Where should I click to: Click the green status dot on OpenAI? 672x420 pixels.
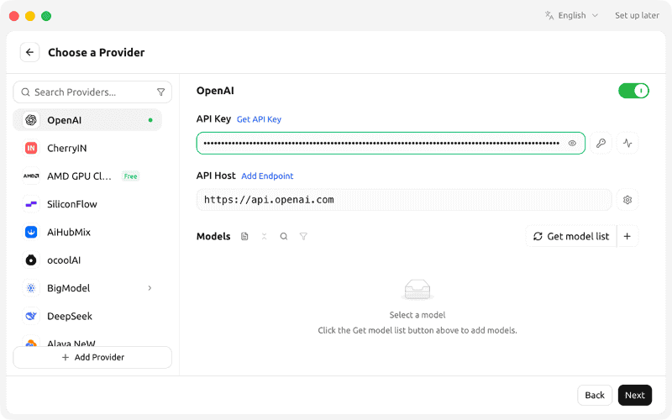click(x=150, y=120)
